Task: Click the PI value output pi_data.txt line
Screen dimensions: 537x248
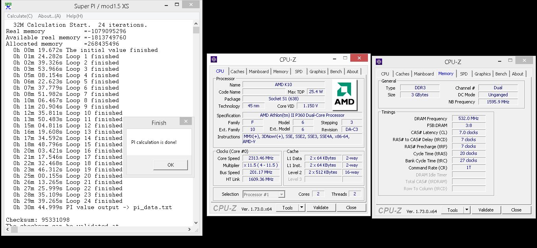Action: click(x=92, y=207)
